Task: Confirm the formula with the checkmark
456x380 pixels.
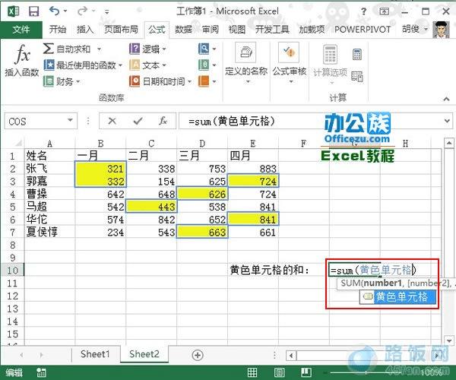Action: click(138, 121)
